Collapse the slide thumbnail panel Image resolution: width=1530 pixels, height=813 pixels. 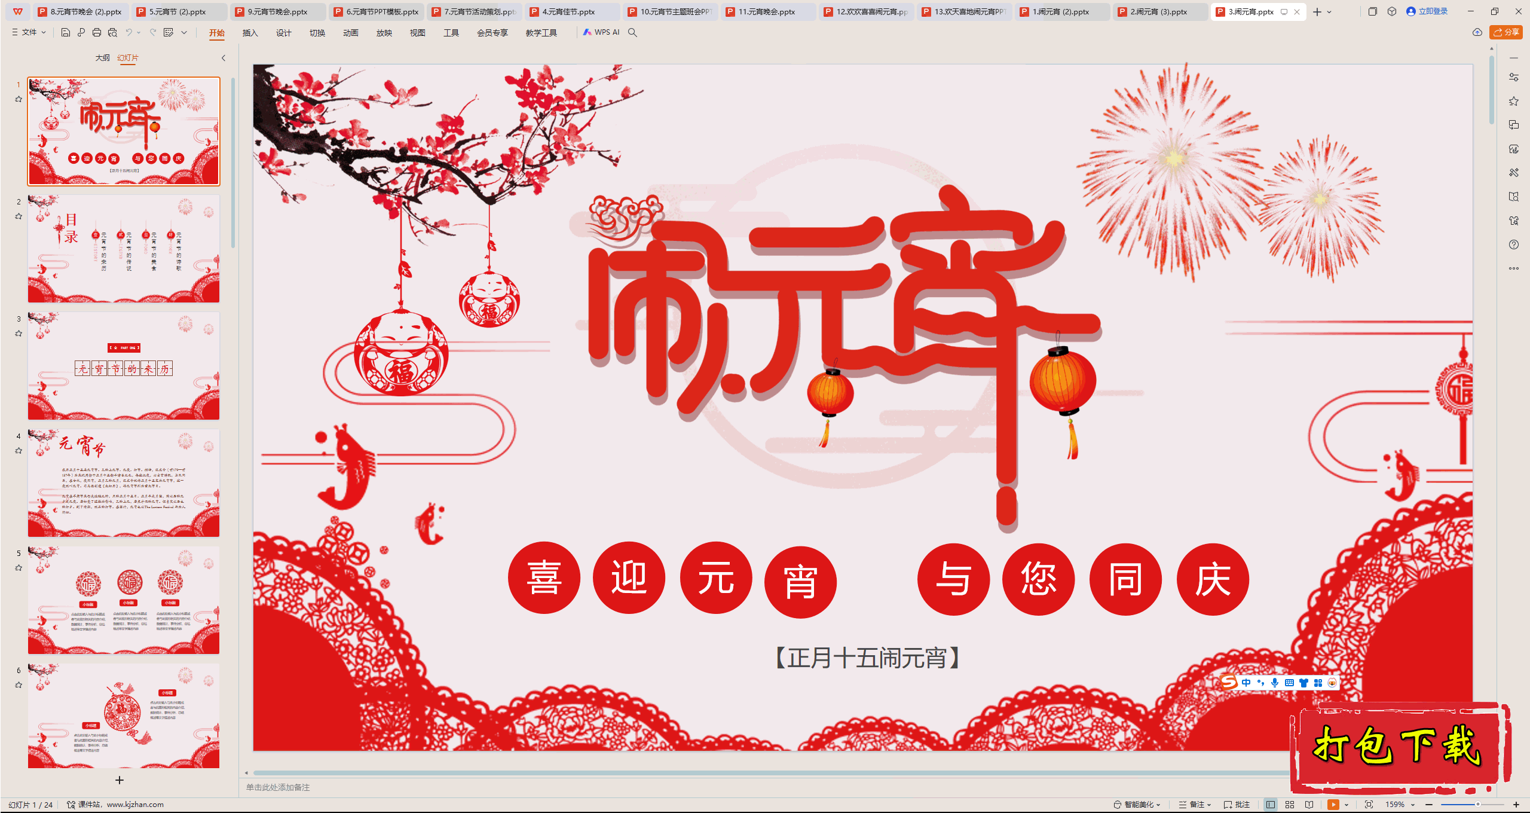pos(224,58)
